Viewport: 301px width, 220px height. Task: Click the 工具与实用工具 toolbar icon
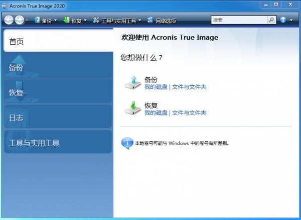click(x=96, y=20)
